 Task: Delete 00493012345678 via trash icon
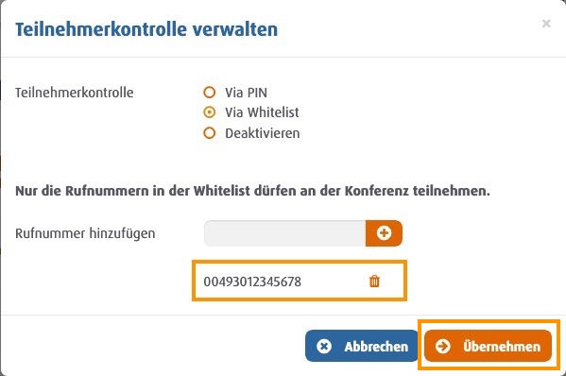coord(374,282)
